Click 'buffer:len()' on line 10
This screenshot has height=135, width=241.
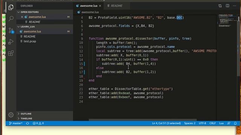pyautogui.click(x=124, y=43)
